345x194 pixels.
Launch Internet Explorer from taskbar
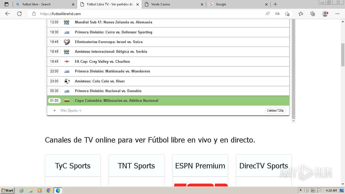(22, 190)
